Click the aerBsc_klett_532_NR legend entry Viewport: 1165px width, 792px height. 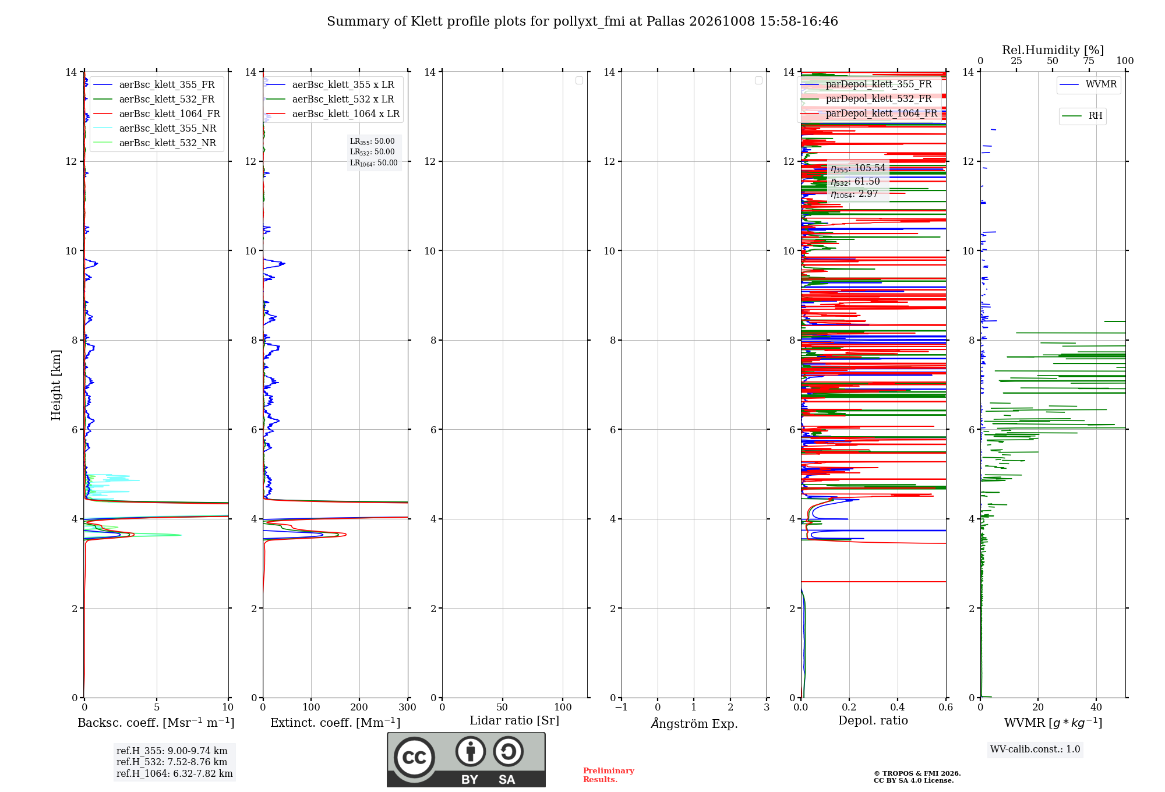155,143
